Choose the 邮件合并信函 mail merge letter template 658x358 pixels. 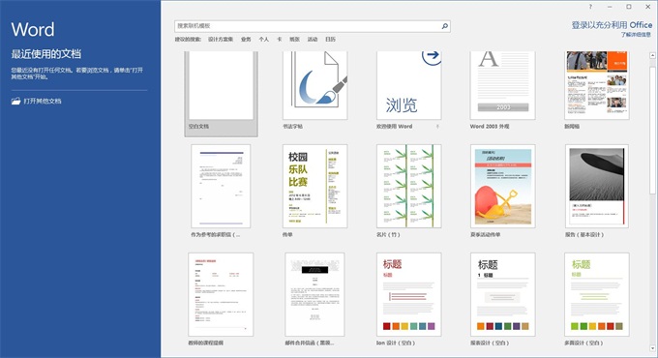pyautogui.click(x=314, y=294)
